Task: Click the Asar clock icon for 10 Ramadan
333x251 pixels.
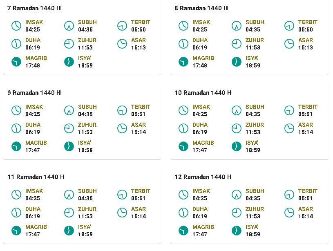Action: 289,128
